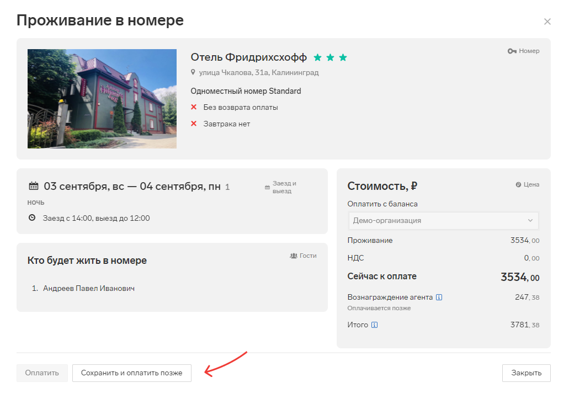Image resolution: width=569 pixels, height=393 pixels.
Task: Click the calendar icon before 03 сентября
Action: [33, 186]
